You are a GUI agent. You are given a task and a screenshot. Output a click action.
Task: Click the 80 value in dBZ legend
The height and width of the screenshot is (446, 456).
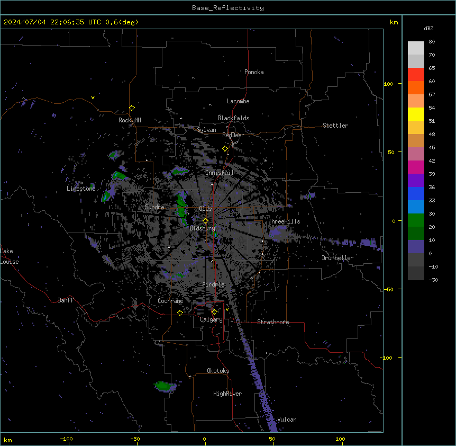432,42
